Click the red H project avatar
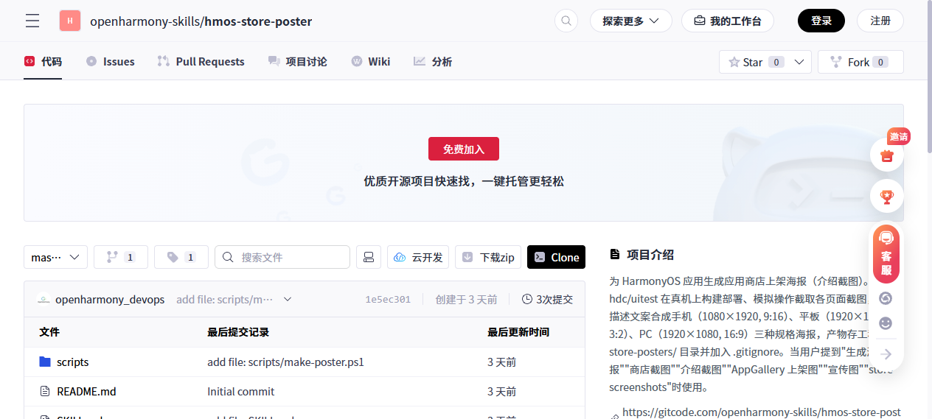 (70, 21)
